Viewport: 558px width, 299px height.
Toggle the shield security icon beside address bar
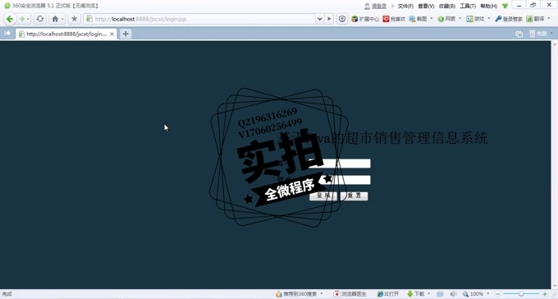342,19
